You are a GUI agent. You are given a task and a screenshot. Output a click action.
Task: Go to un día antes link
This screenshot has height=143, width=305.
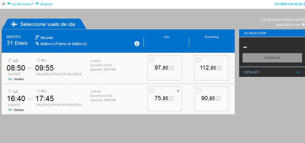click(x=21, y=4)
